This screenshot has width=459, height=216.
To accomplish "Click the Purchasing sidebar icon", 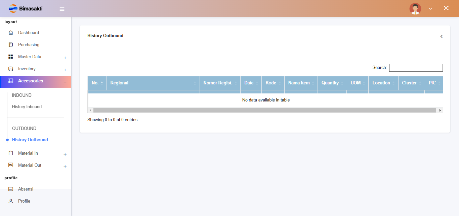I will tap(11, 45).
